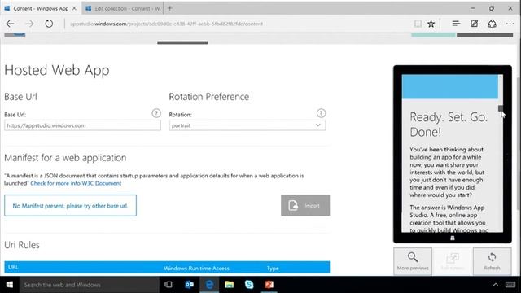Click Search the web and Windows box
The image size is (521, 293).
tap(90, 285)
